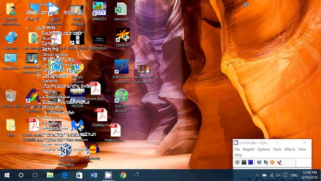The width and height of the screenshot is (321, 181).
Task: Open CamStudio's Help menu
Action: (238, 155)
